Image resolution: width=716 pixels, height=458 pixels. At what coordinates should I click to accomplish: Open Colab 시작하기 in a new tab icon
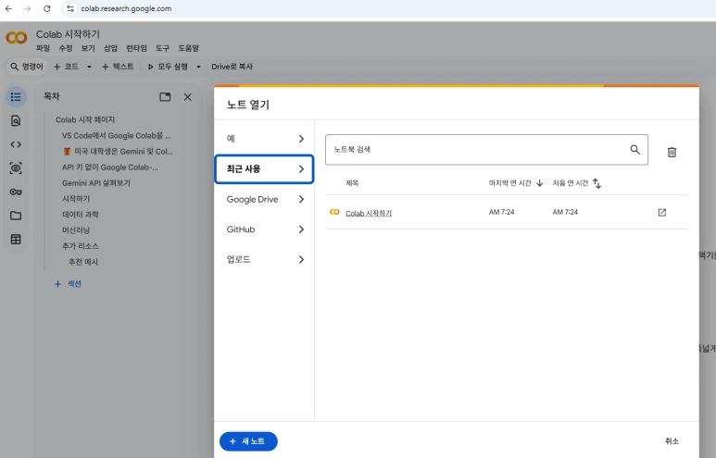(662, 213)
